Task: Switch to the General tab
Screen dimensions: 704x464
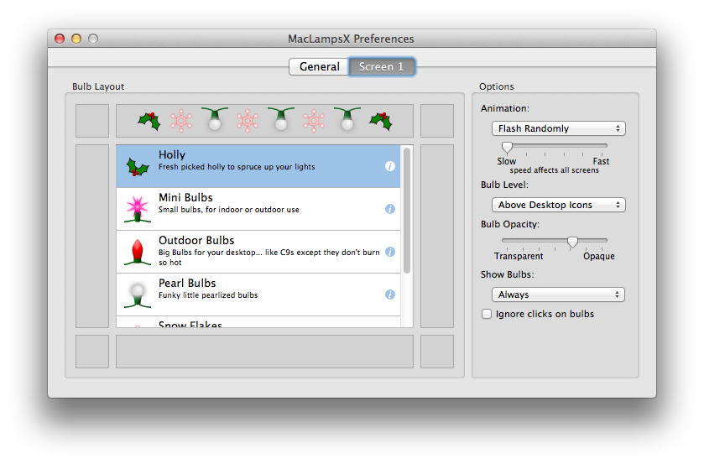Action: tap(319, 66)
